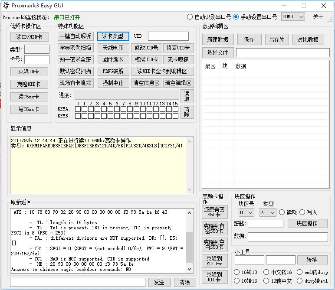Screen dimensions: 335x290
Task: Click 修改UID号 button
Action: [x=147, y=48]
